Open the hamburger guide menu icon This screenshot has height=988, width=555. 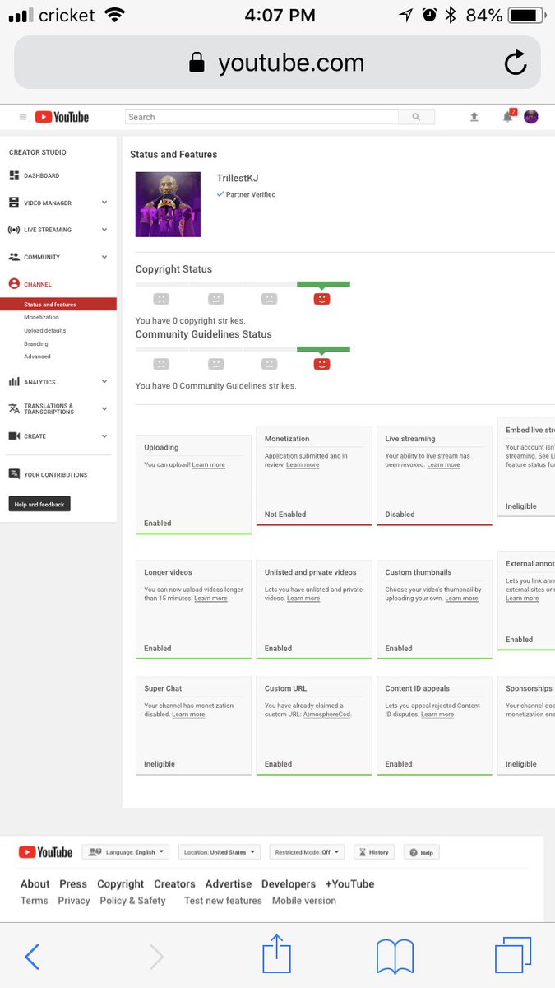tap(23, 117)
